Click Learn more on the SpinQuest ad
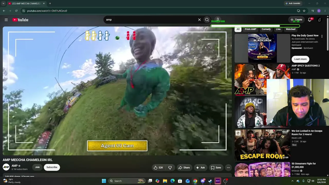Viewport: 329px width, 185px height. tap(300, 59)
